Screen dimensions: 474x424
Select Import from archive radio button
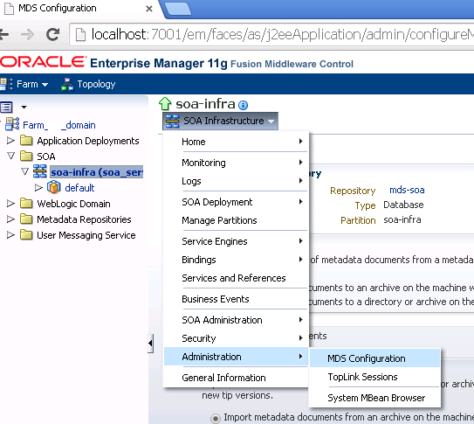[216, 418]
